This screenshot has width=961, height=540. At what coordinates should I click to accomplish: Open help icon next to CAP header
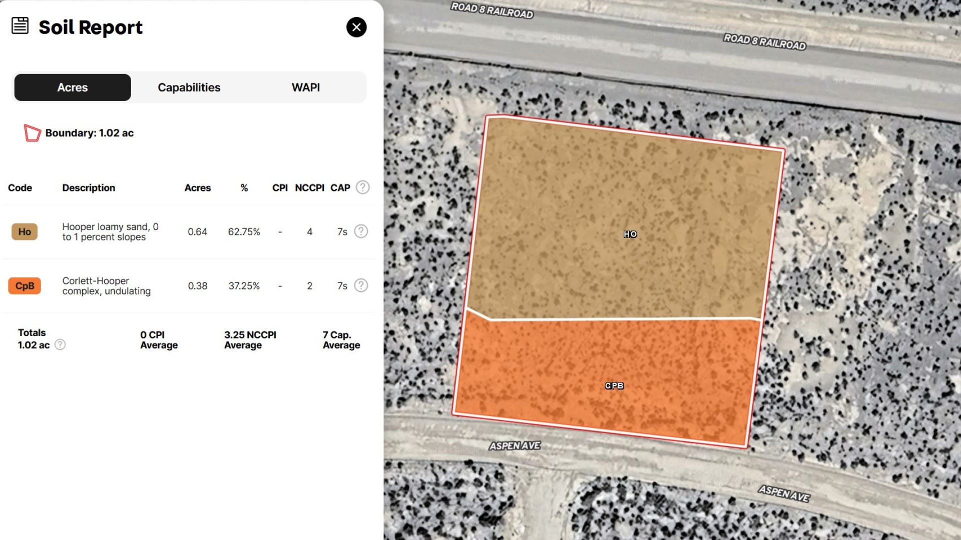pyautogui.click(x=362, y=187)
